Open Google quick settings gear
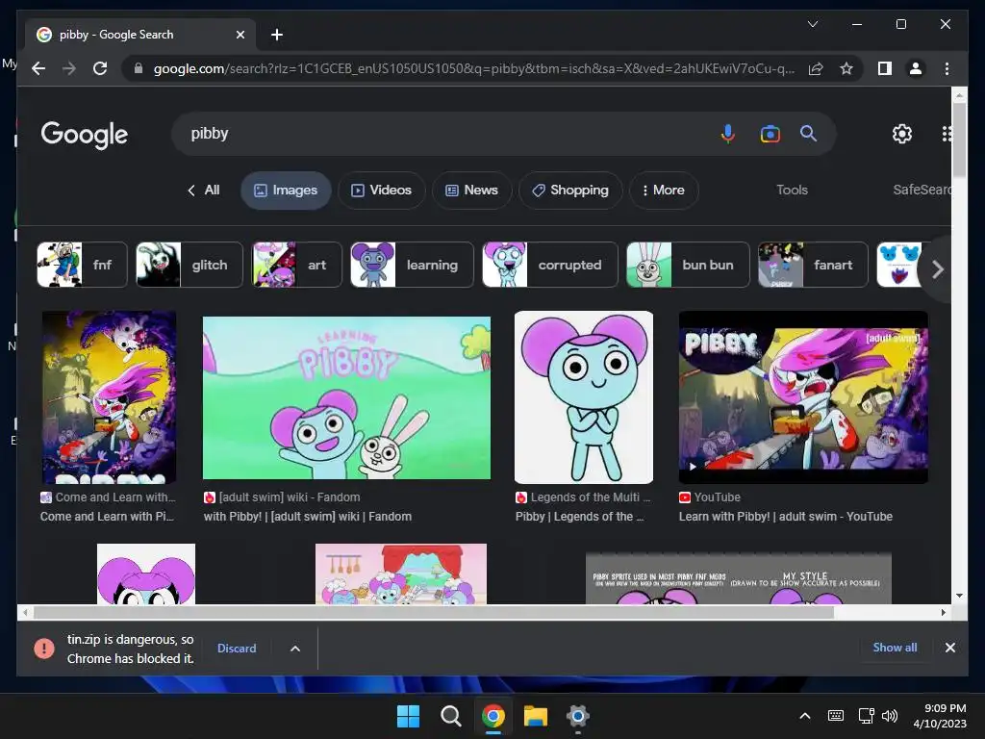 (x=902, y=133)
